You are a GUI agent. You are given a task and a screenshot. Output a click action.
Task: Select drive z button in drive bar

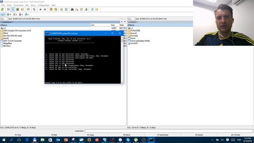(x=21, y=14)
